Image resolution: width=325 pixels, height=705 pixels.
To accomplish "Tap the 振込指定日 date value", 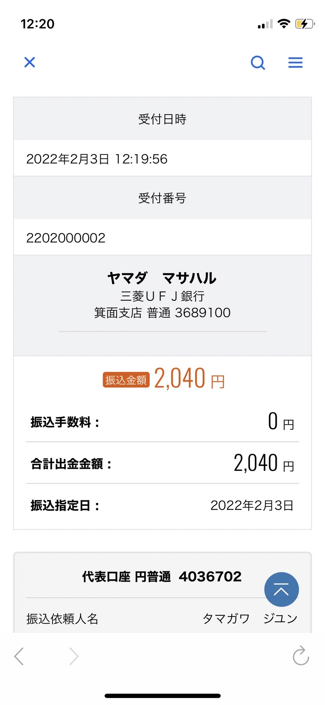I will pos(252,506).
